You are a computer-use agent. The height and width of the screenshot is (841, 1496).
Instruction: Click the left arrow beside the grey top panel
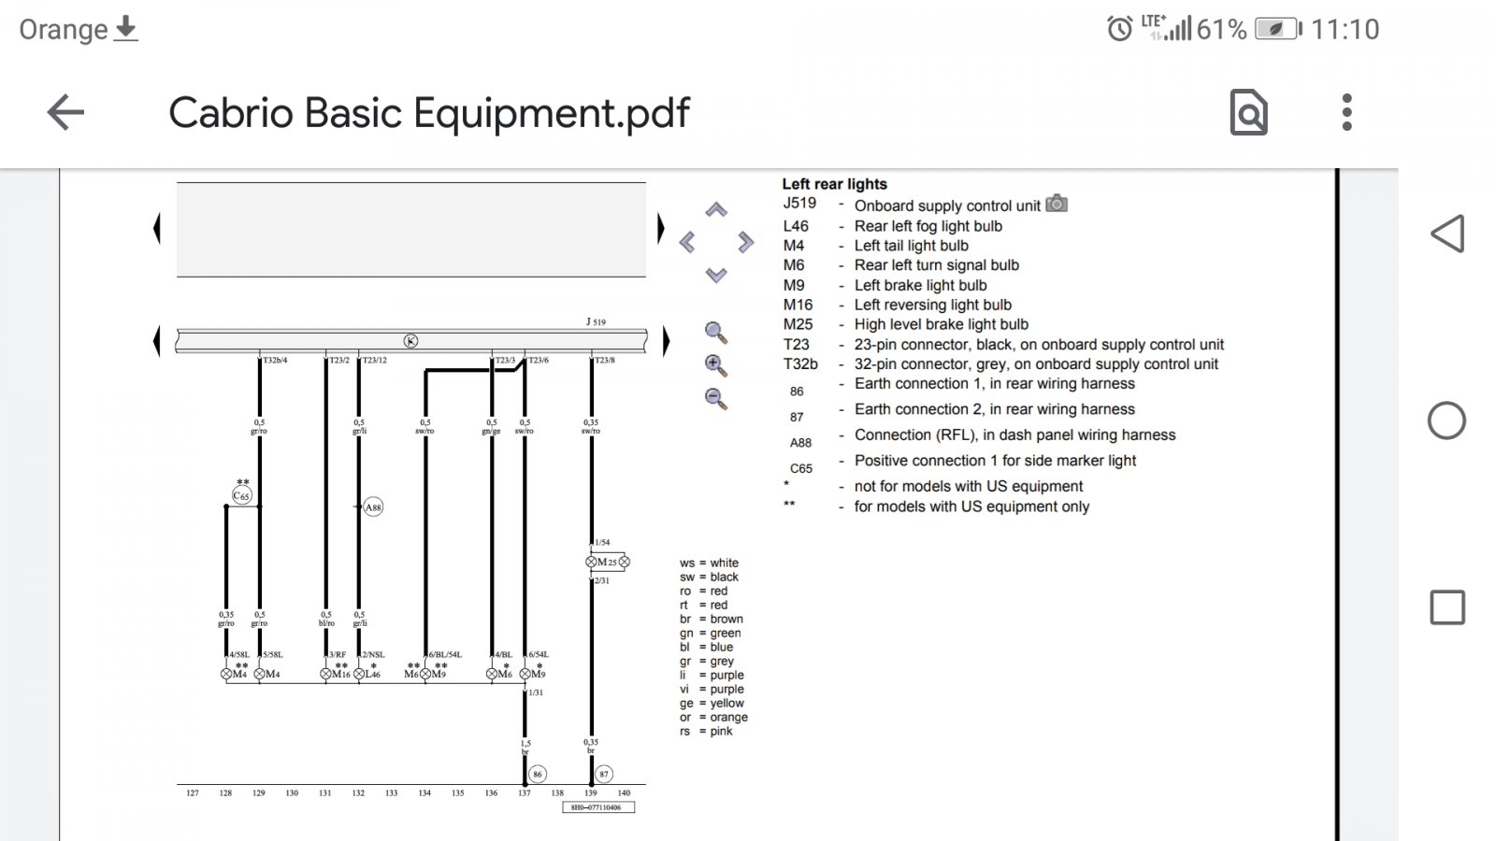(157, 229)
